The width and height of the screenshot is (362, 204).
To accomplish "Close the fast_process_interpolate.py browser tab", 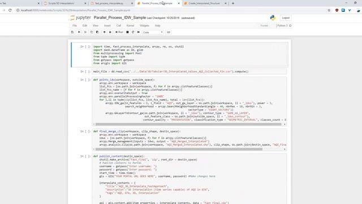I will point(132,3).
